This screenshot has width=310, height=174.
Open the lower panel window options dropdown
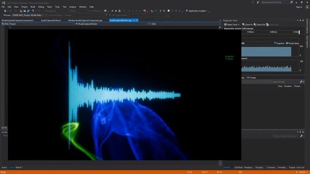[297, 132]
